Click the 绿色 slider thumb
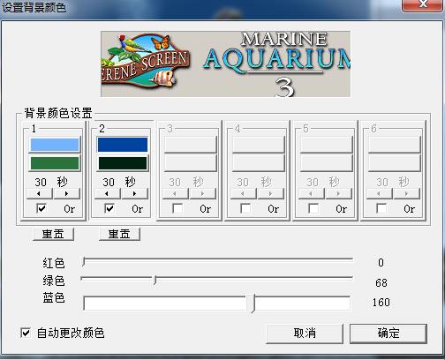This screenshot has height=360, width=445. coord(155,280)
